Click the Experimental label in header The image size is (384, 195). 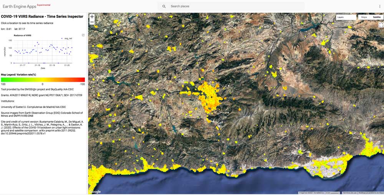[43, 5]
